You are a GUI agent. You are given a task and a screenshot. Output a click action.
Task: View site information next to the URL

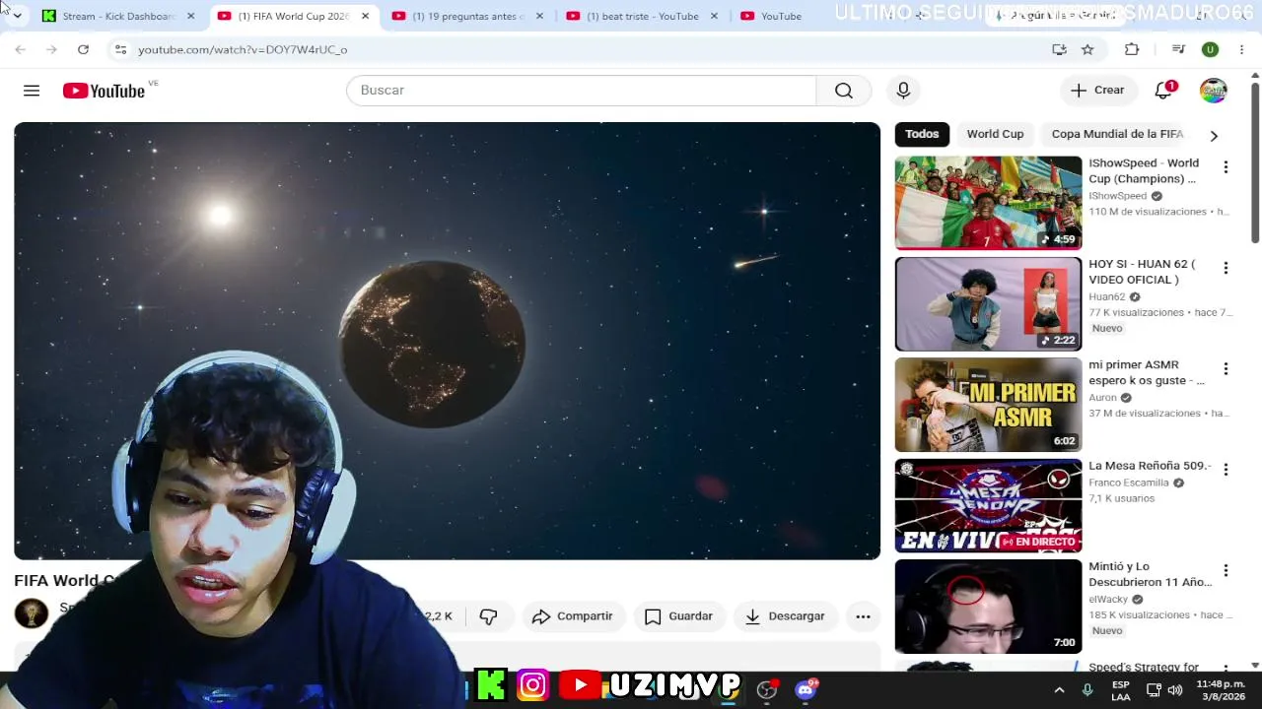click(x=120, y=49)
